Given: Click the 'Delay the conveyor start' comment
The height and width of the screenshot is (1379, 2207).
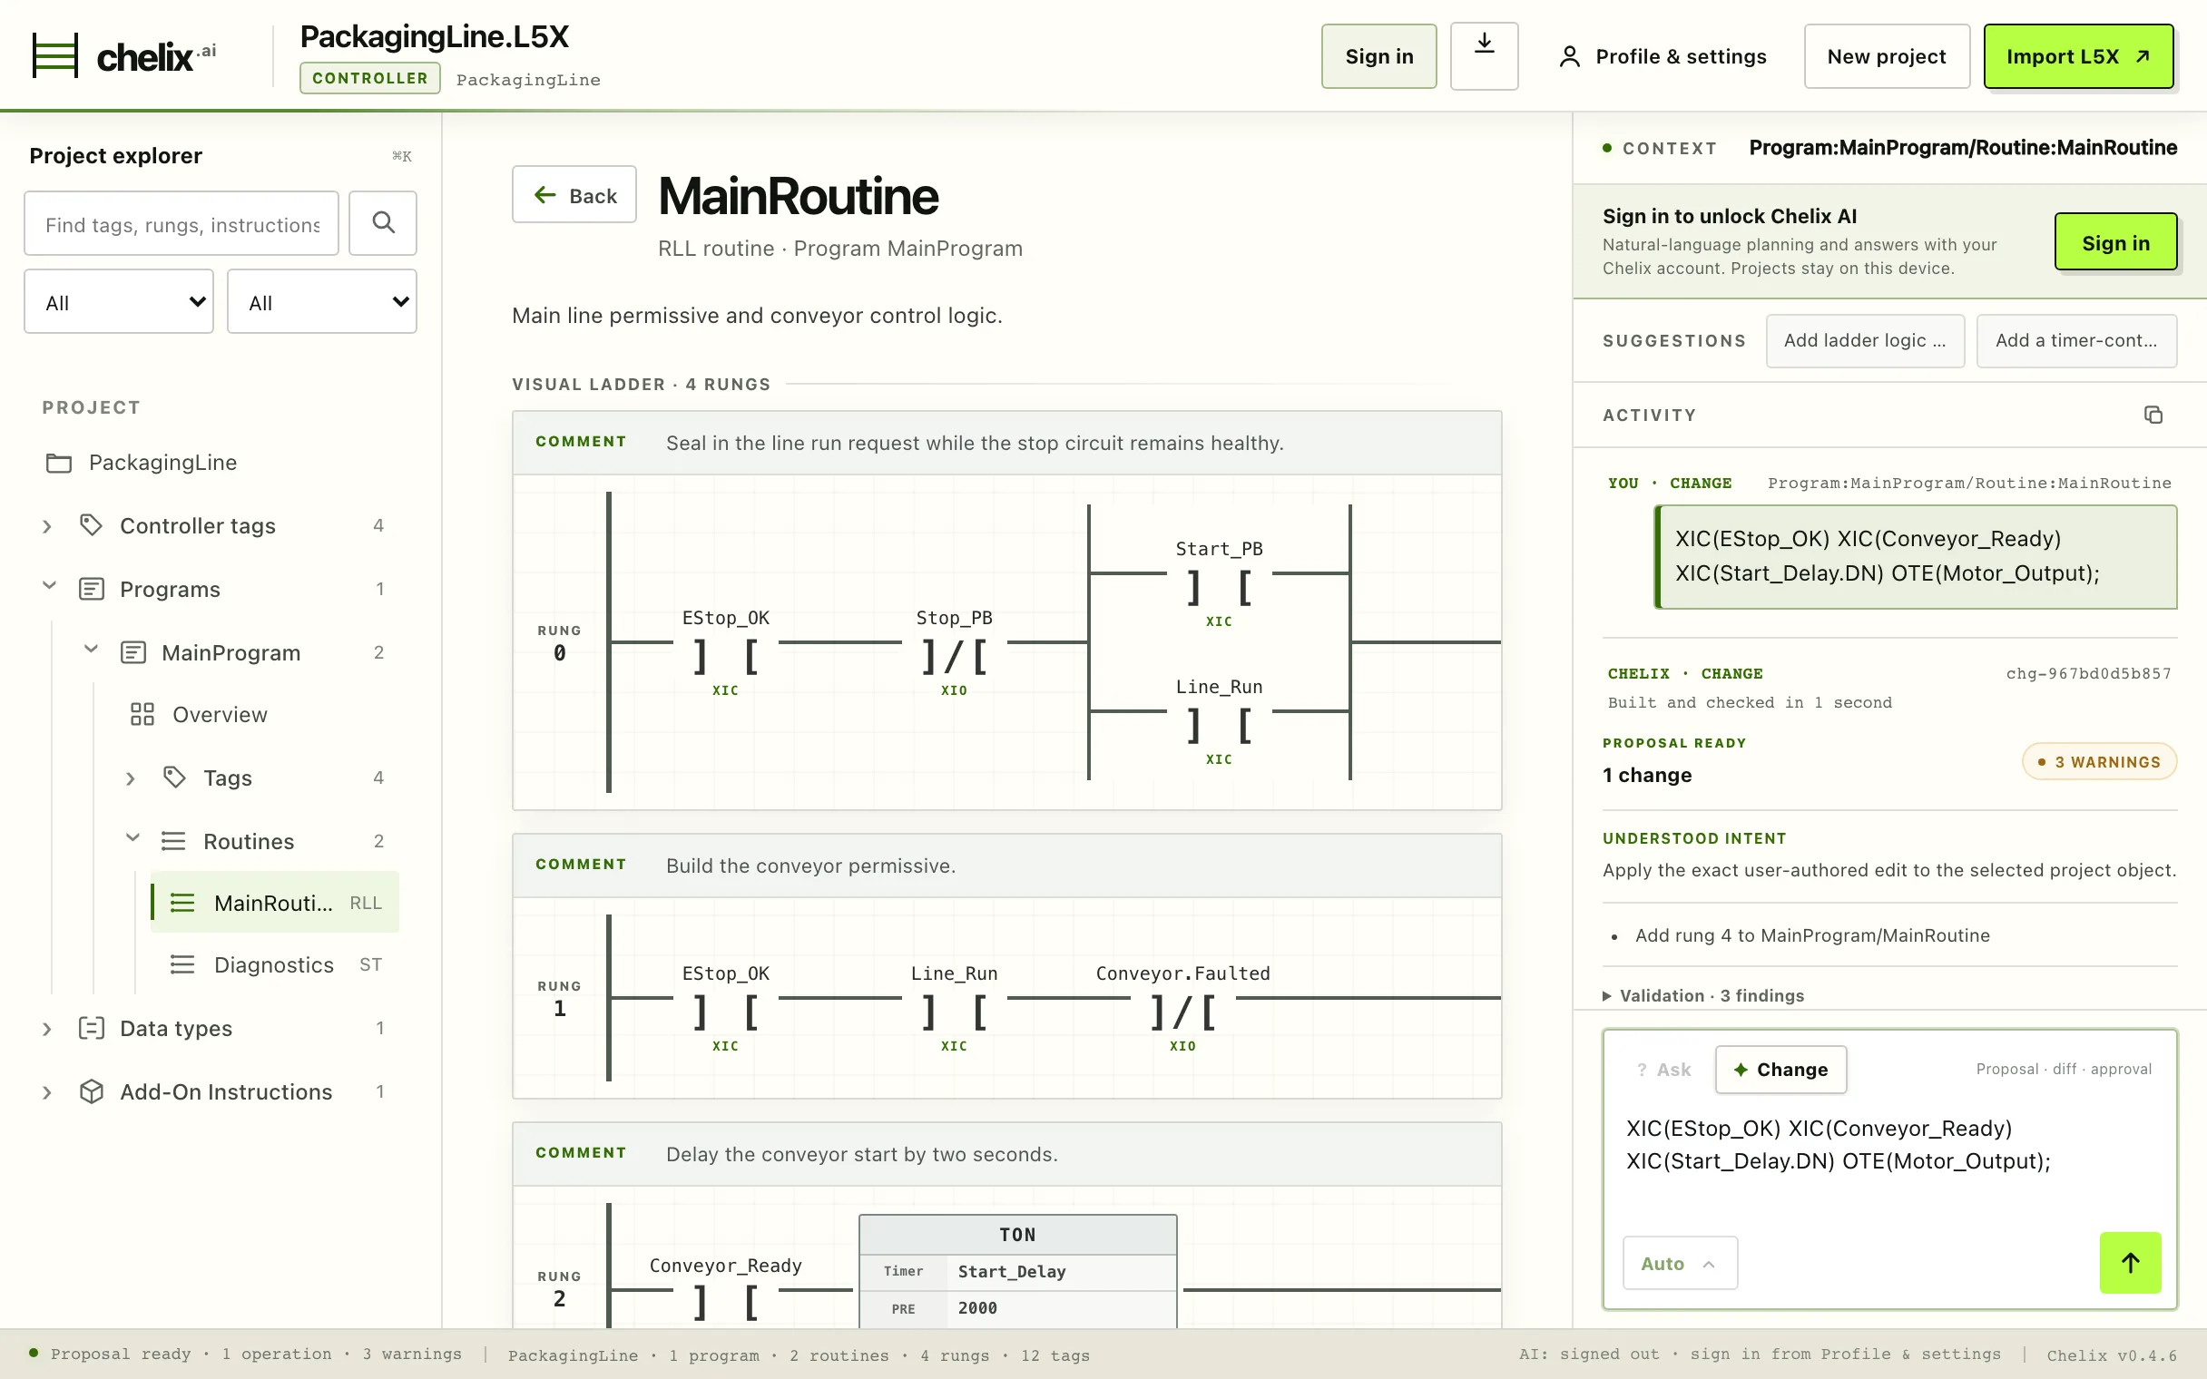Looking at the screenshot, I should click(862, 1155).
